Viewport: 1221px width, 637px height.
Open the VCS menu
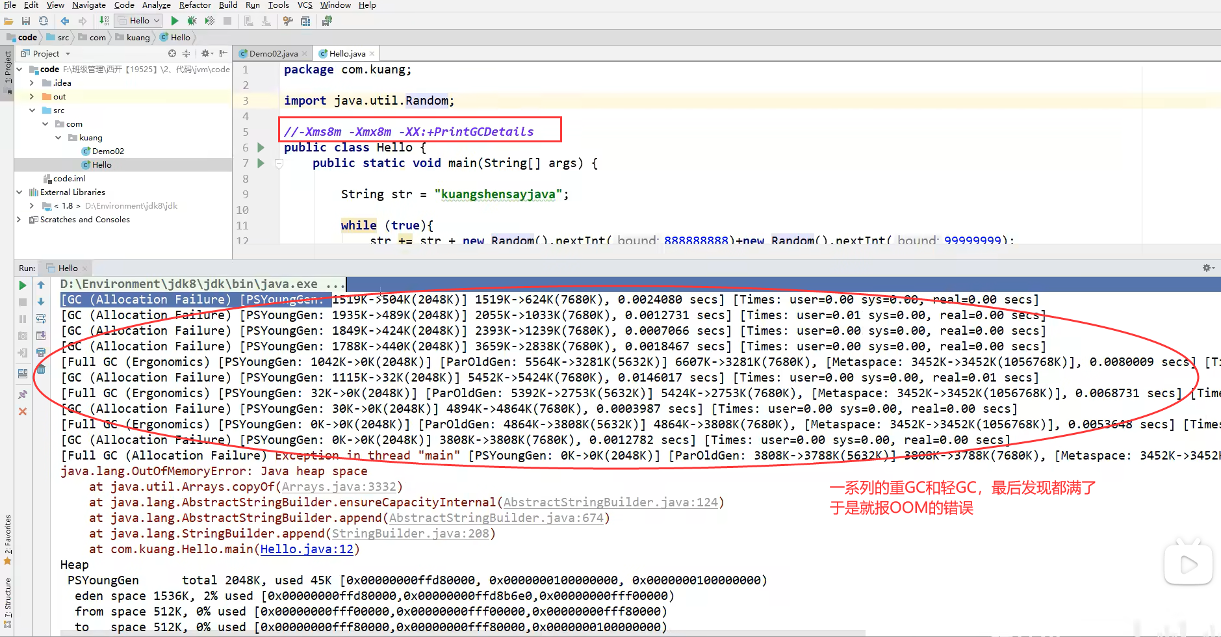pos(305,5)
